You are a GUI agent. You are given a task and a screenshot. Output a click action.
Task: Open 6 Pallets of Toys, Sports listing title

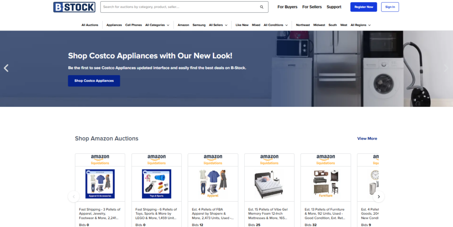click(156, 214)
